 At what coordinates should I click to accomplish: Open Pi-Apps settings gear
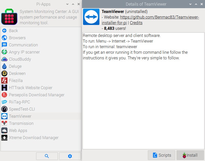tap(70, 156)
